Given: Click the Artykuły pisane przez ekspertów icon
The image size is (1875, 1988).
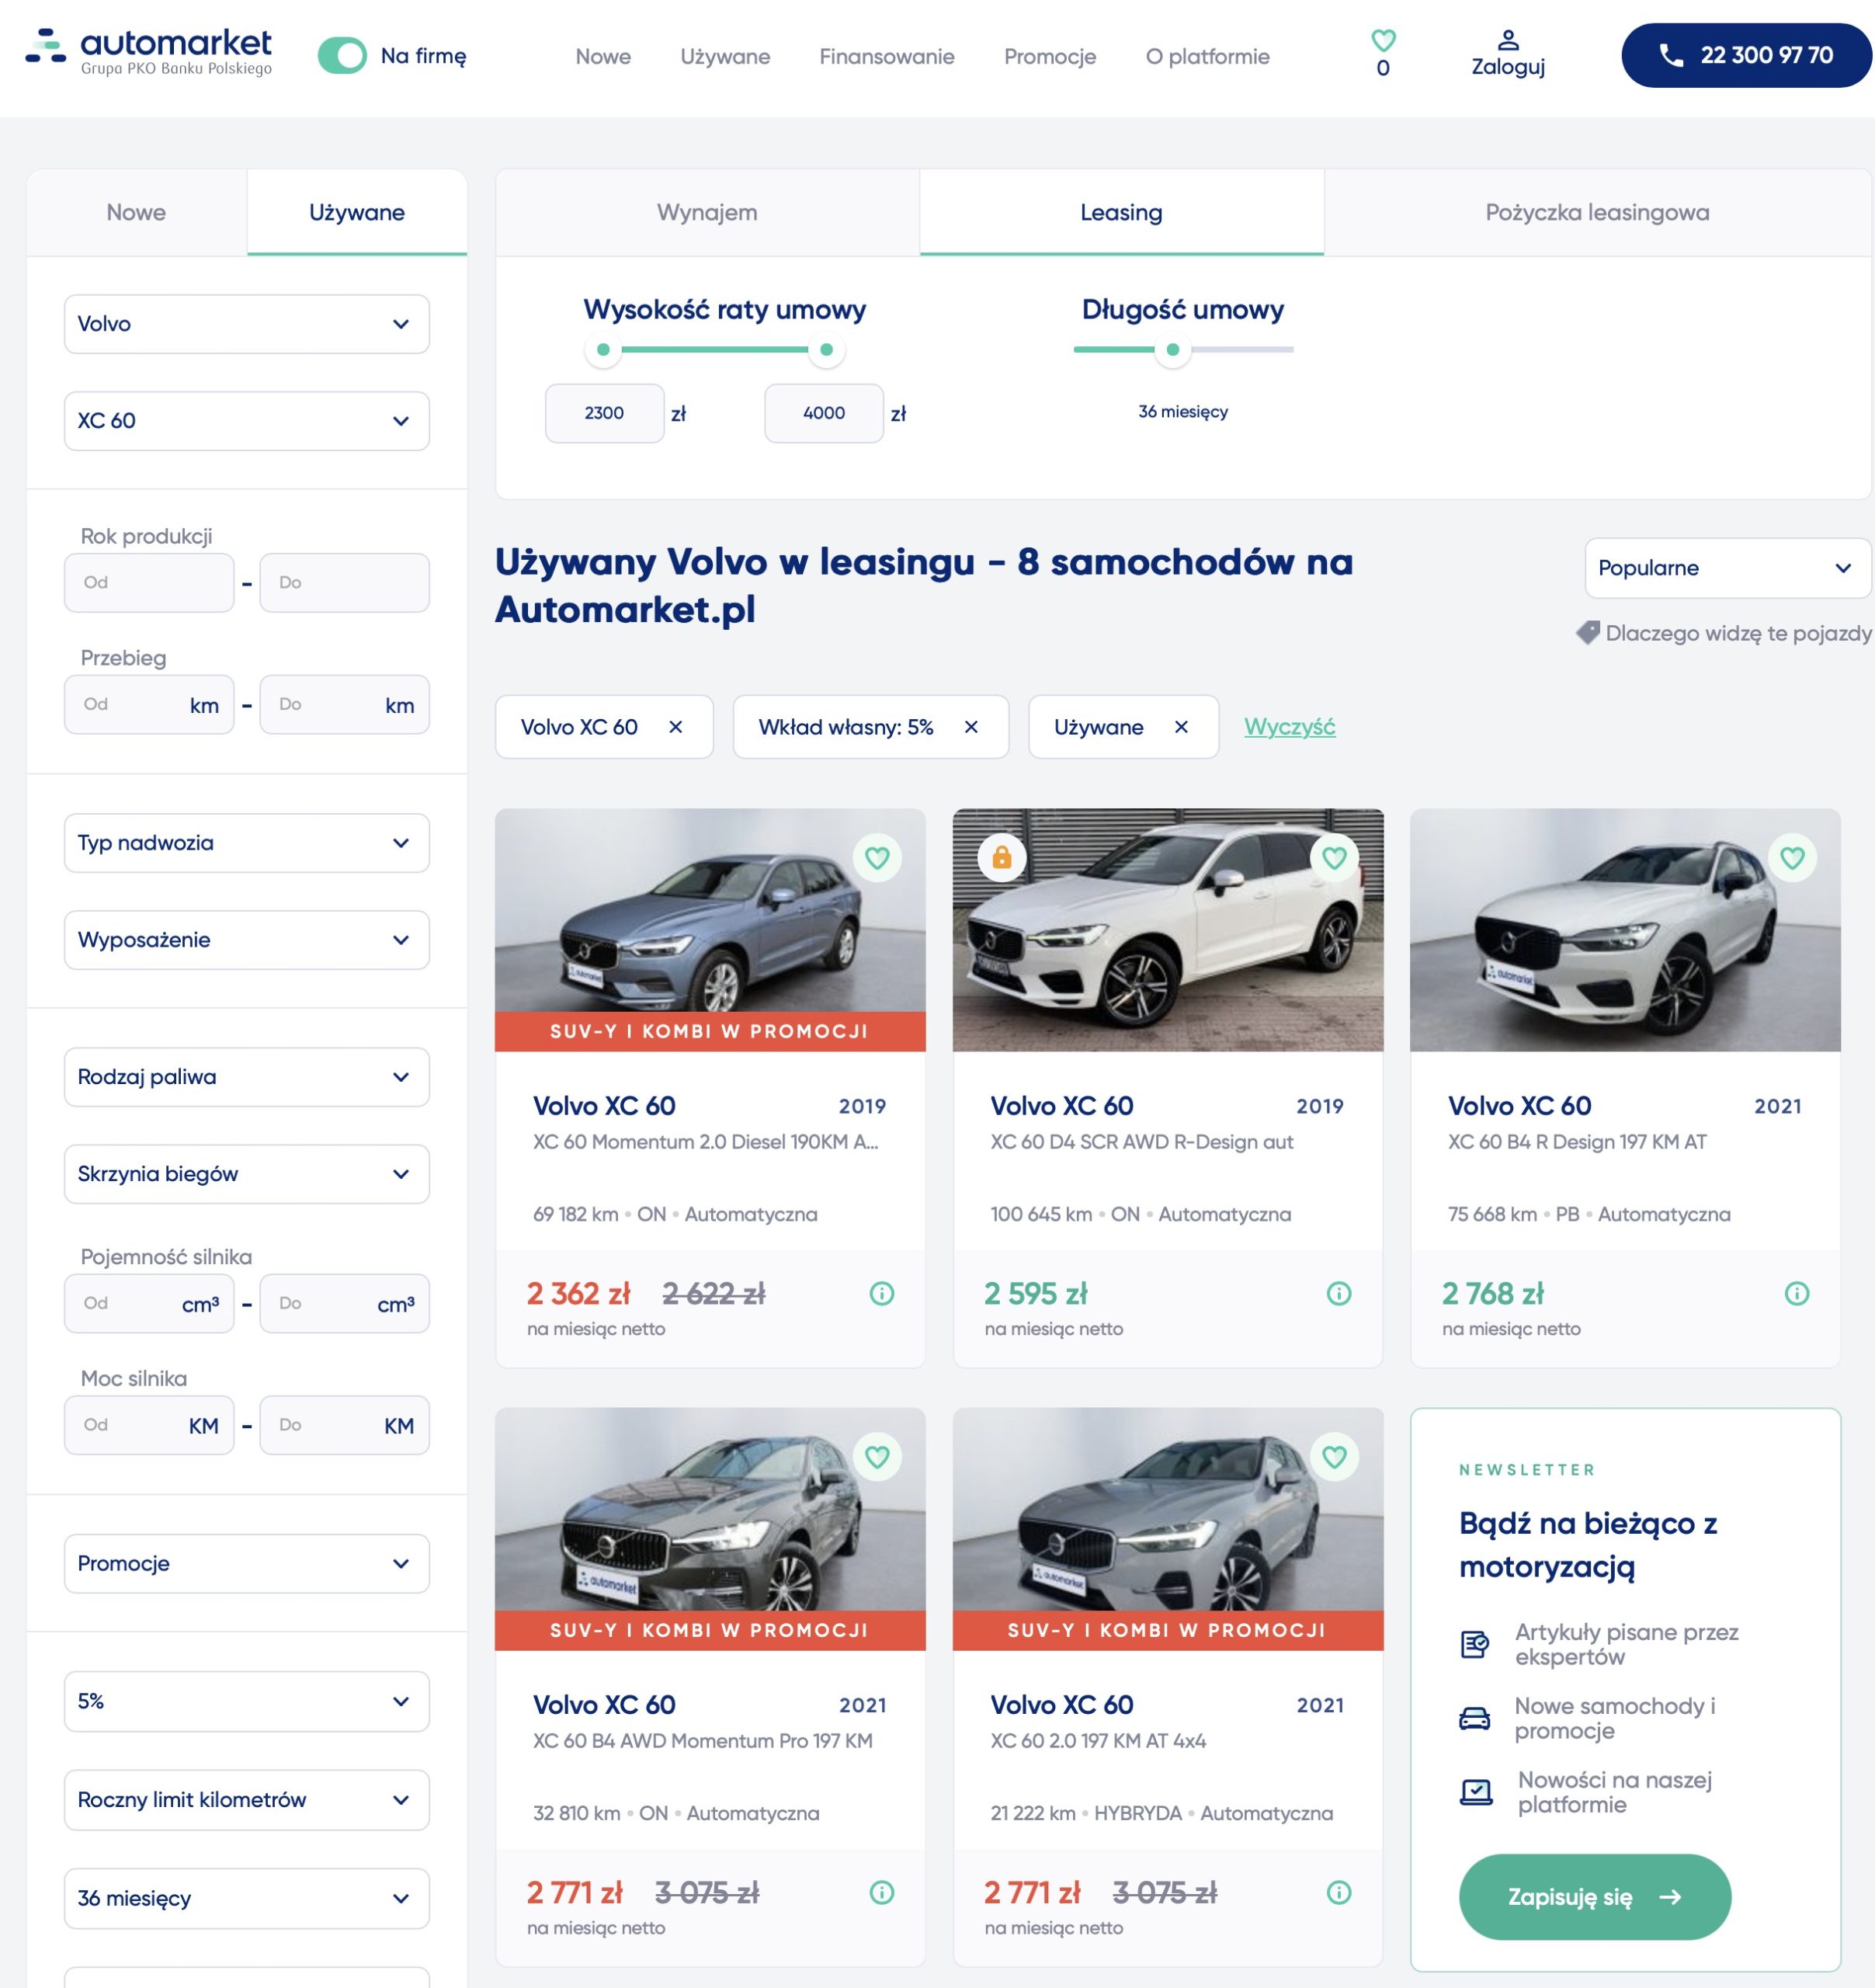Looking at the screenshot, I should [x=1475, y=1644].
